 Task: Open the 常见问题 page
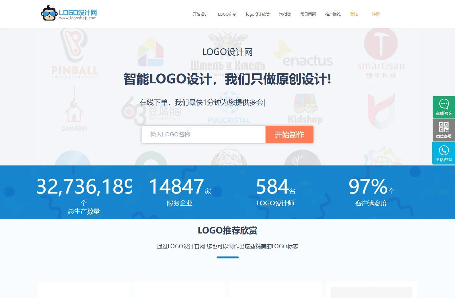[308, 14]
